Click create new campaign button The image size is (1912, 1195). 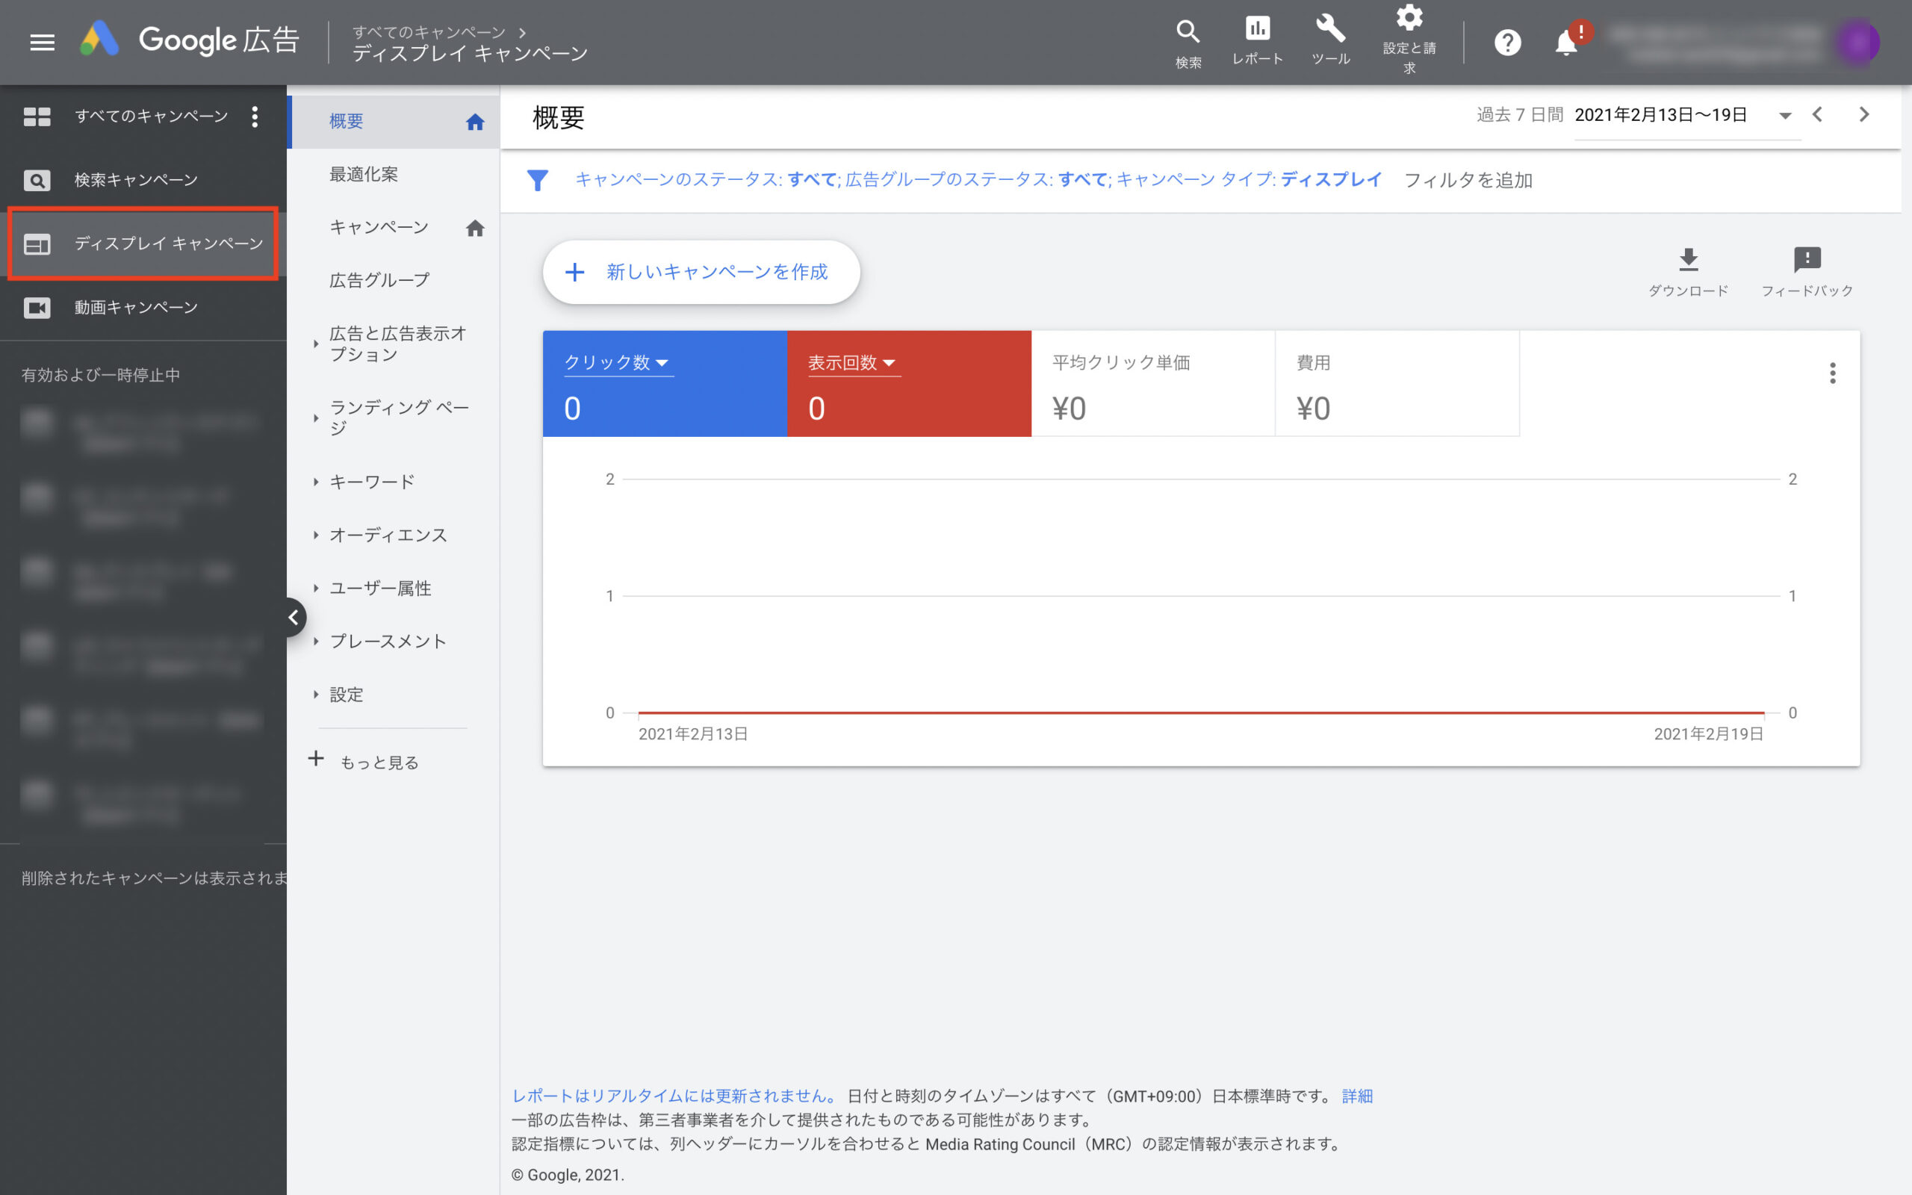(x=701, y=272)
